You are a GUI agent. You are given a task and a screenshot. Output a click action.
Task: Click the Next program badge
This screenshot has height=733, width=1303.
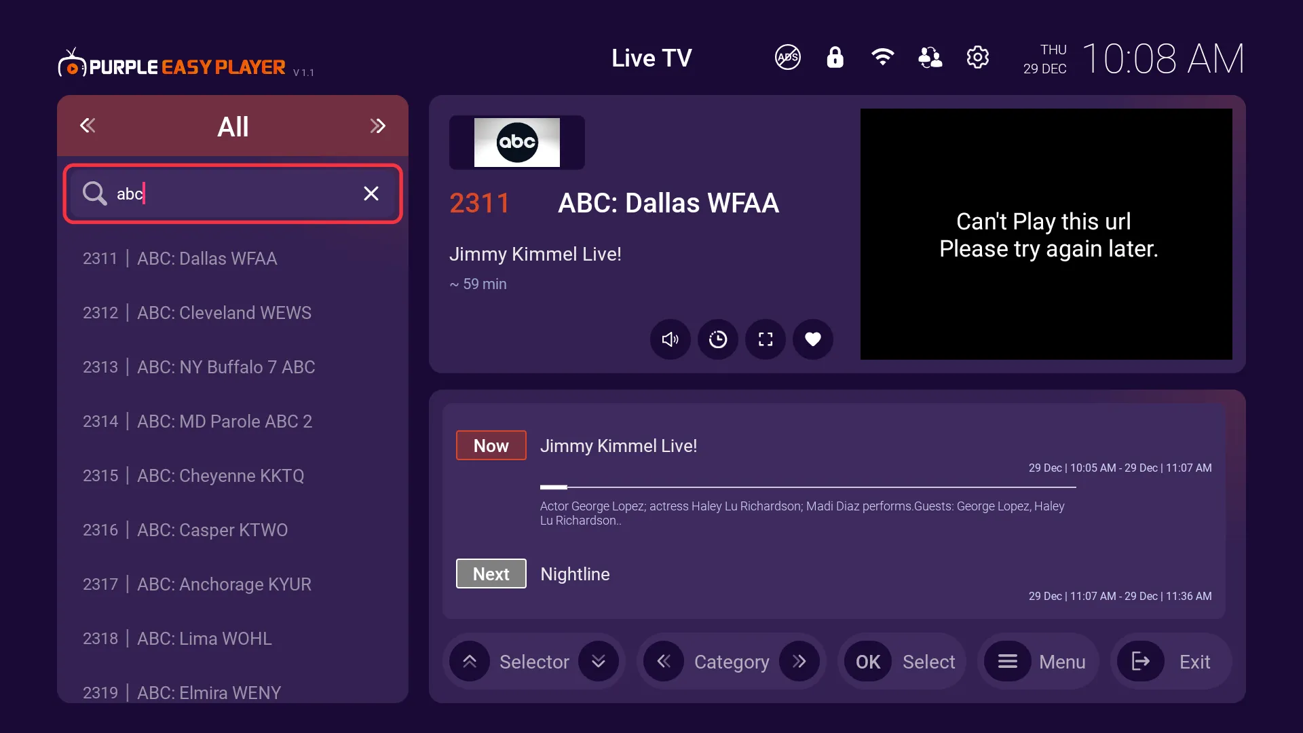[x=491, y=574]
